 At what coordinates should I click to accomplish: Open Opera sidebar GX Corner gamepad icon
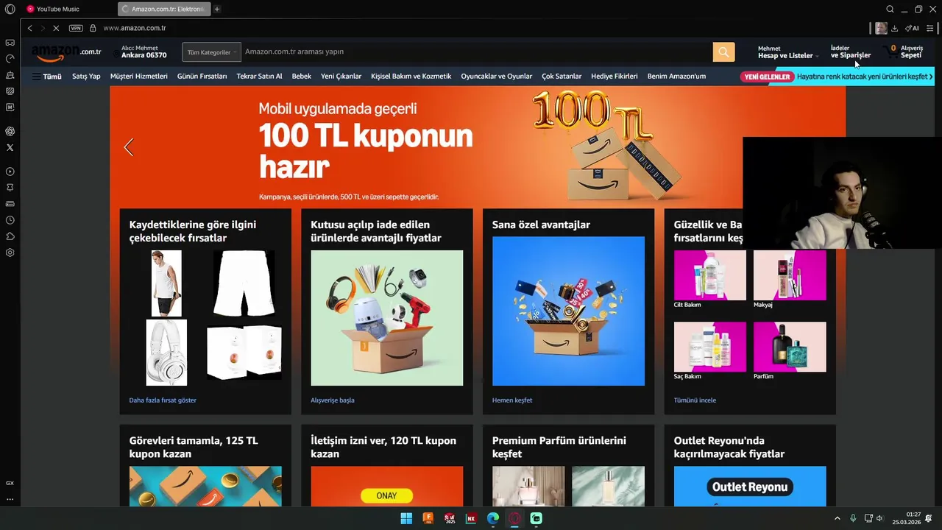coord(10,43)
